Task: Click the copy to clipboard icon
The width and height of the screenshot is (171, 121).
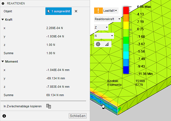Action: click(x=49, y=106)
